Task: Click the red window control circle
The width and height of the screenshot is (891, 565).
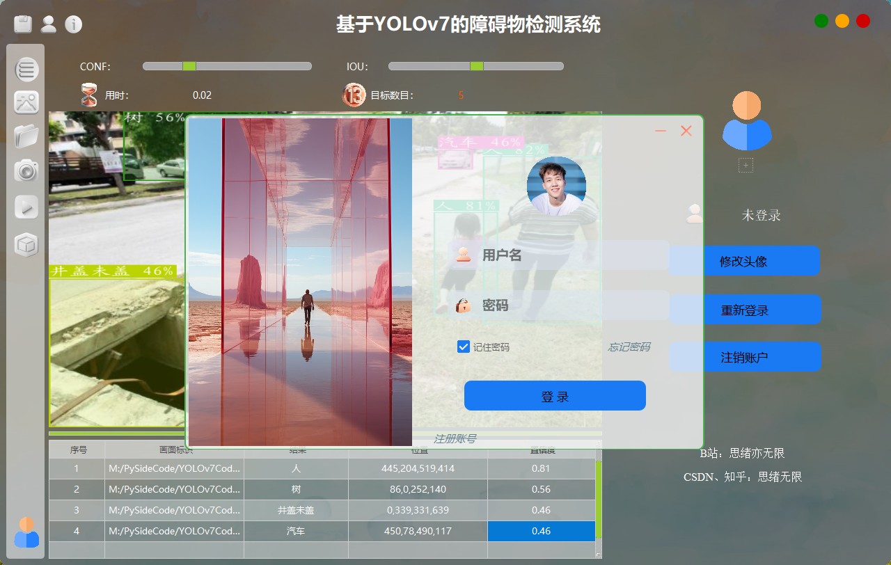Action: pos(863,21)
